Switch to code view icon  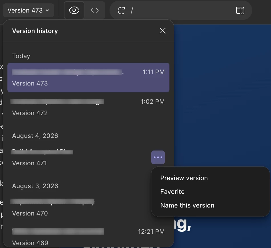pyautogui.click(x=95, y=10)
